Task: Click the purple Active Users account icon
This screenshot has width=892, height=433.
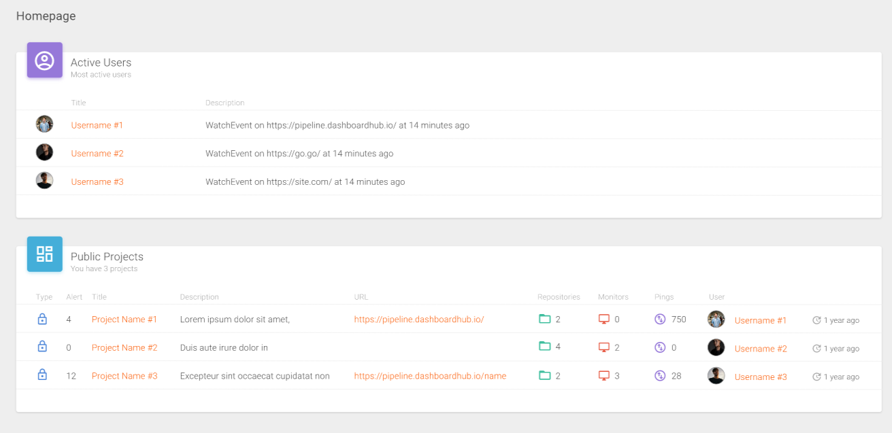Action: (44, 60)
